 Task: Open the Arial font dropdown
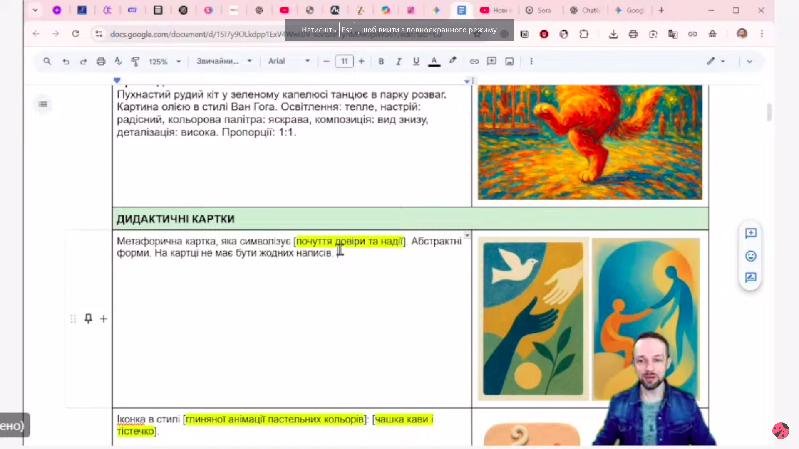click(x=289, y=62)
